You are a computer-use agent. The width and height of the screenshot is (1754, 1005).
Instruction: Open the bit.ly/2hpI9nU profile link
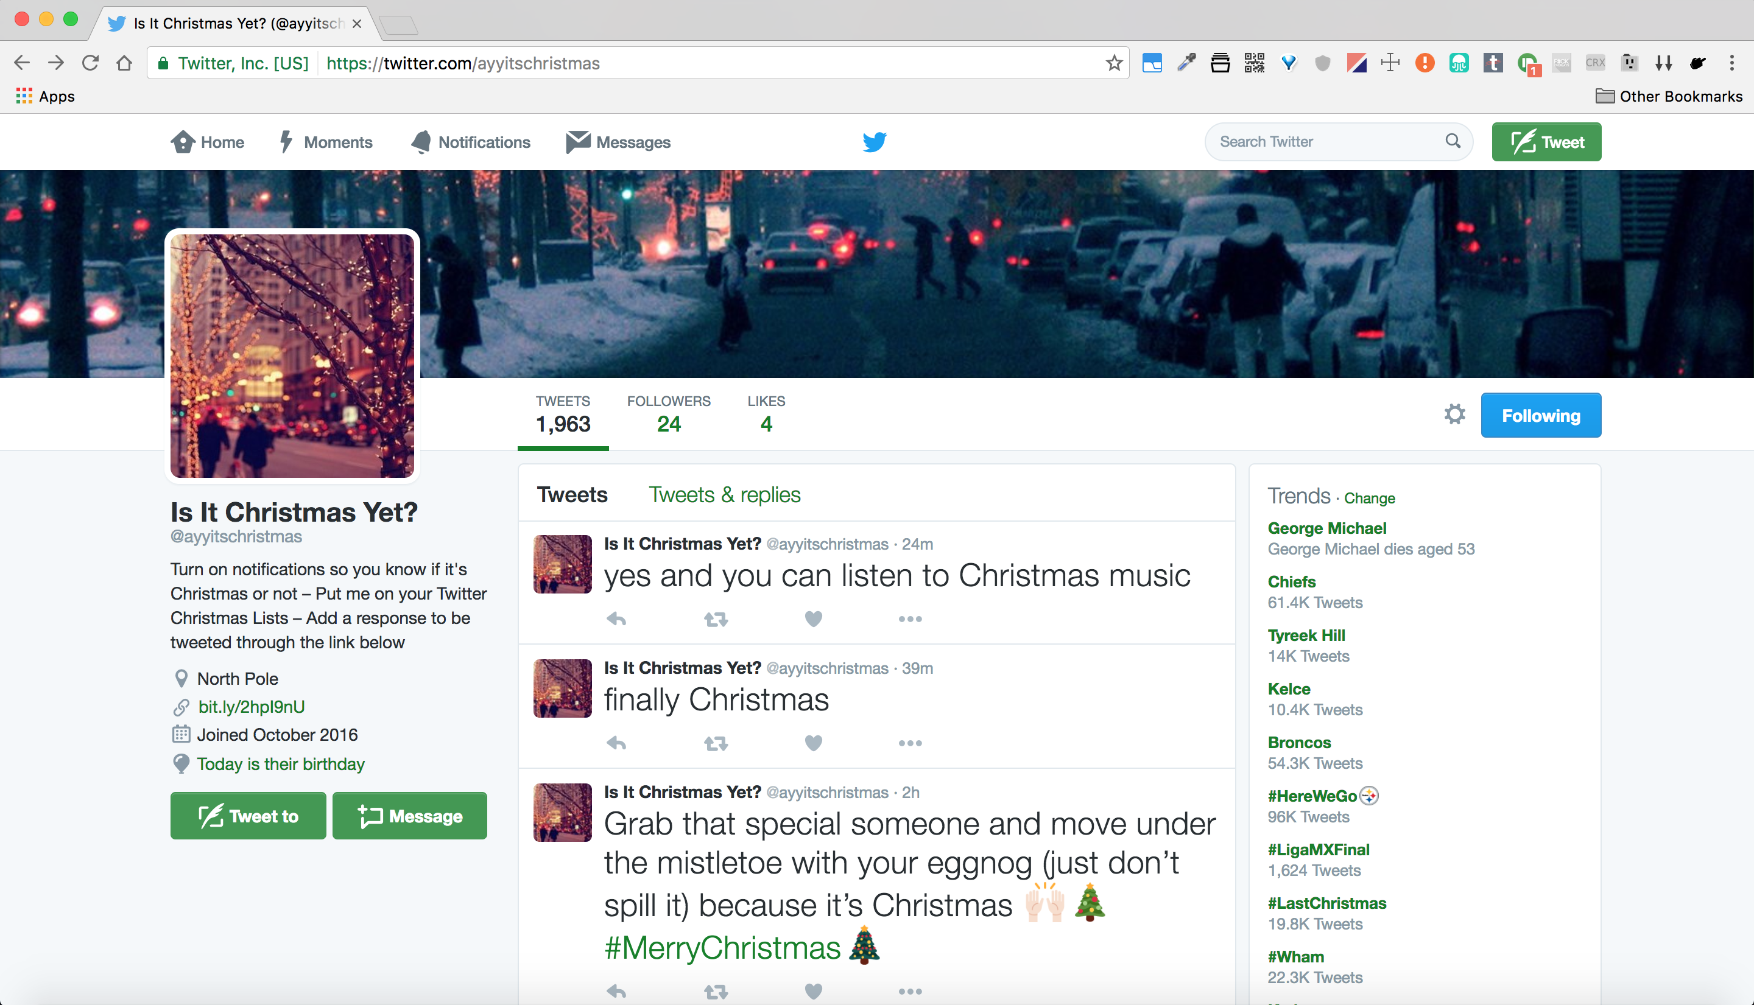(251, 706)
